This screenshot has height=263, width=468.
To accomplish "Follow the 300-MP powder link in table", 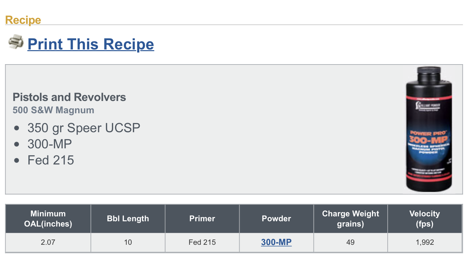I will tap(276, 242).
